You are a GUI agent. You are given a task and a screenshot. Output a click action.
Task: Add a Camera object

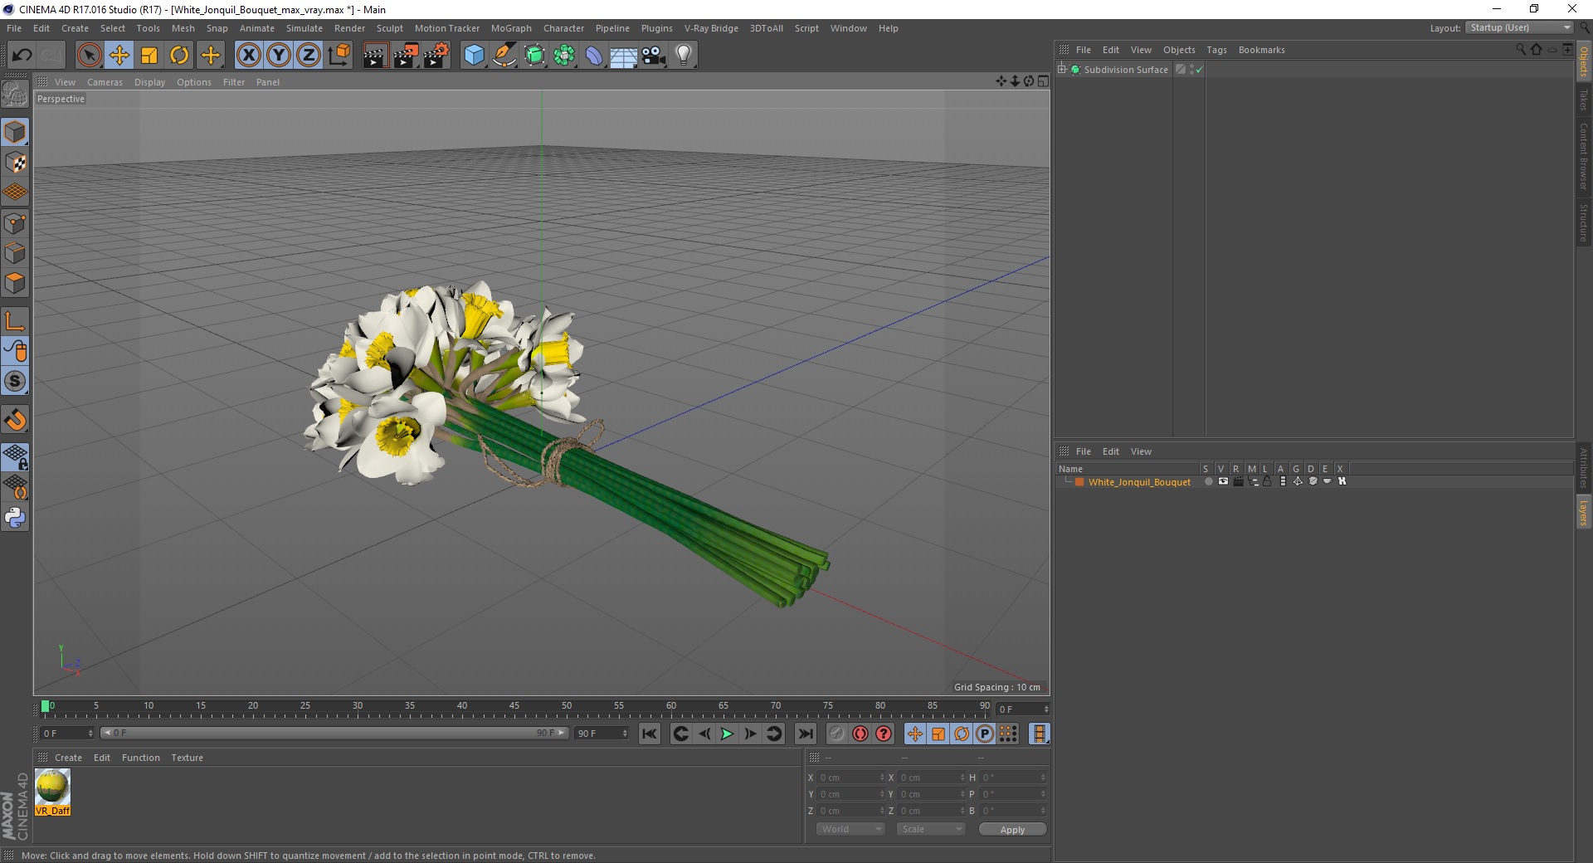pos(654,56)
